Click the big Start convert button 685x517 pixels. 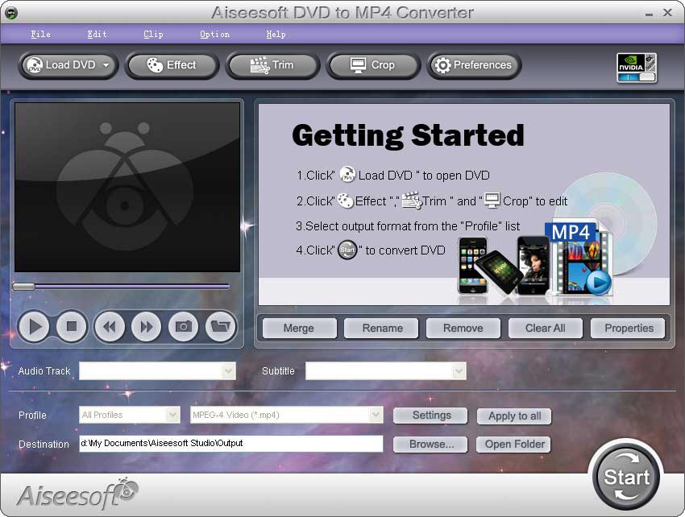[x=626, y=478]
